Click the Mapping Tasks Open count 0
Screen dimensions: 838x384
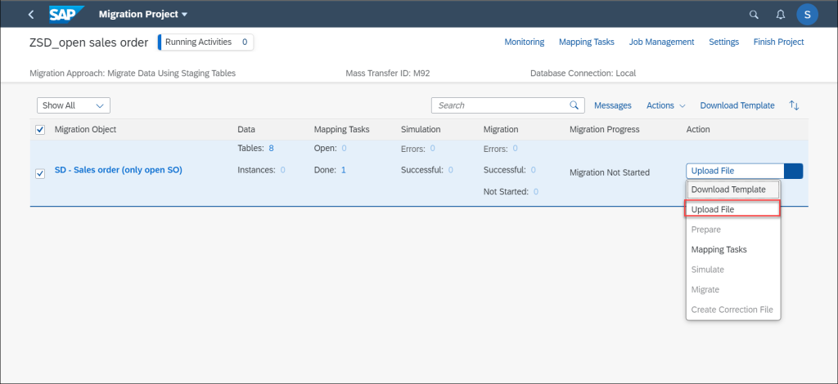tap(345, 148)
